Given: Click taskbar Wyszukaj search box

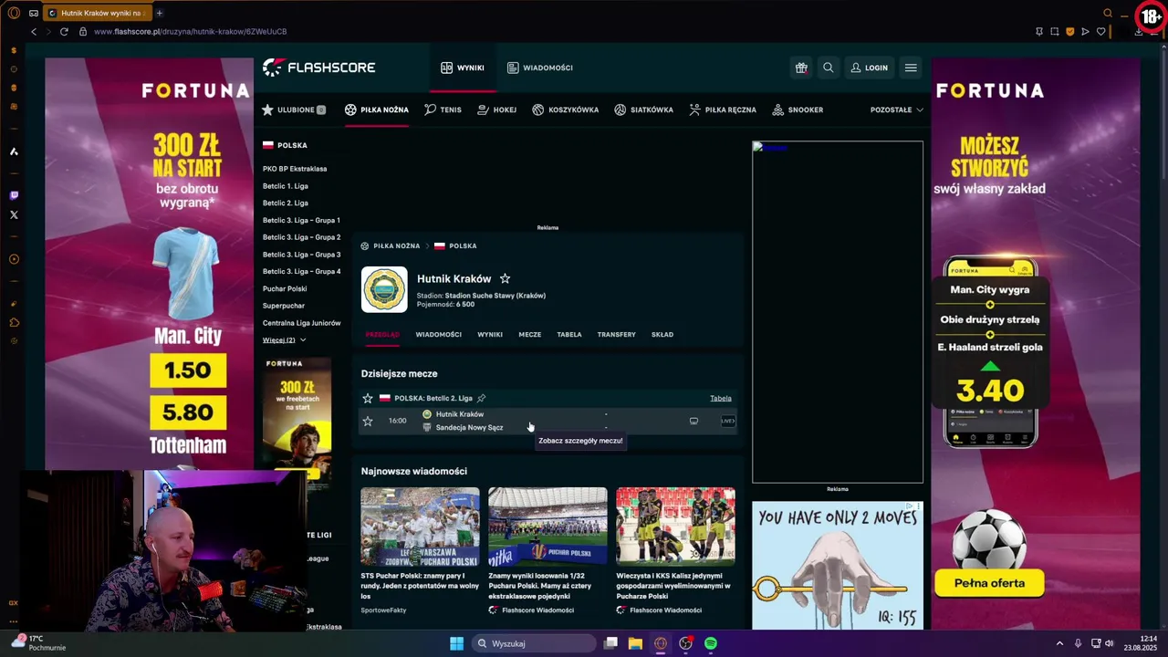Looking at the screenshot, I should click(x=534, y=643).
